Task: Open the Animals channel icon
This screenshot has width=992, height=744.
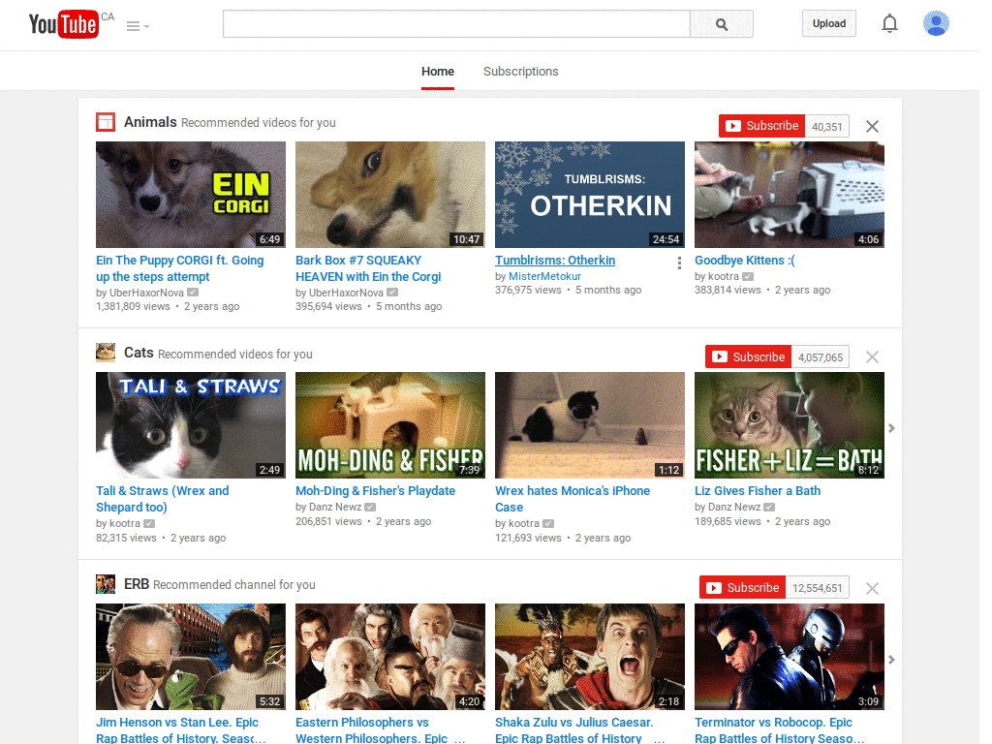Action: (106, 122)
